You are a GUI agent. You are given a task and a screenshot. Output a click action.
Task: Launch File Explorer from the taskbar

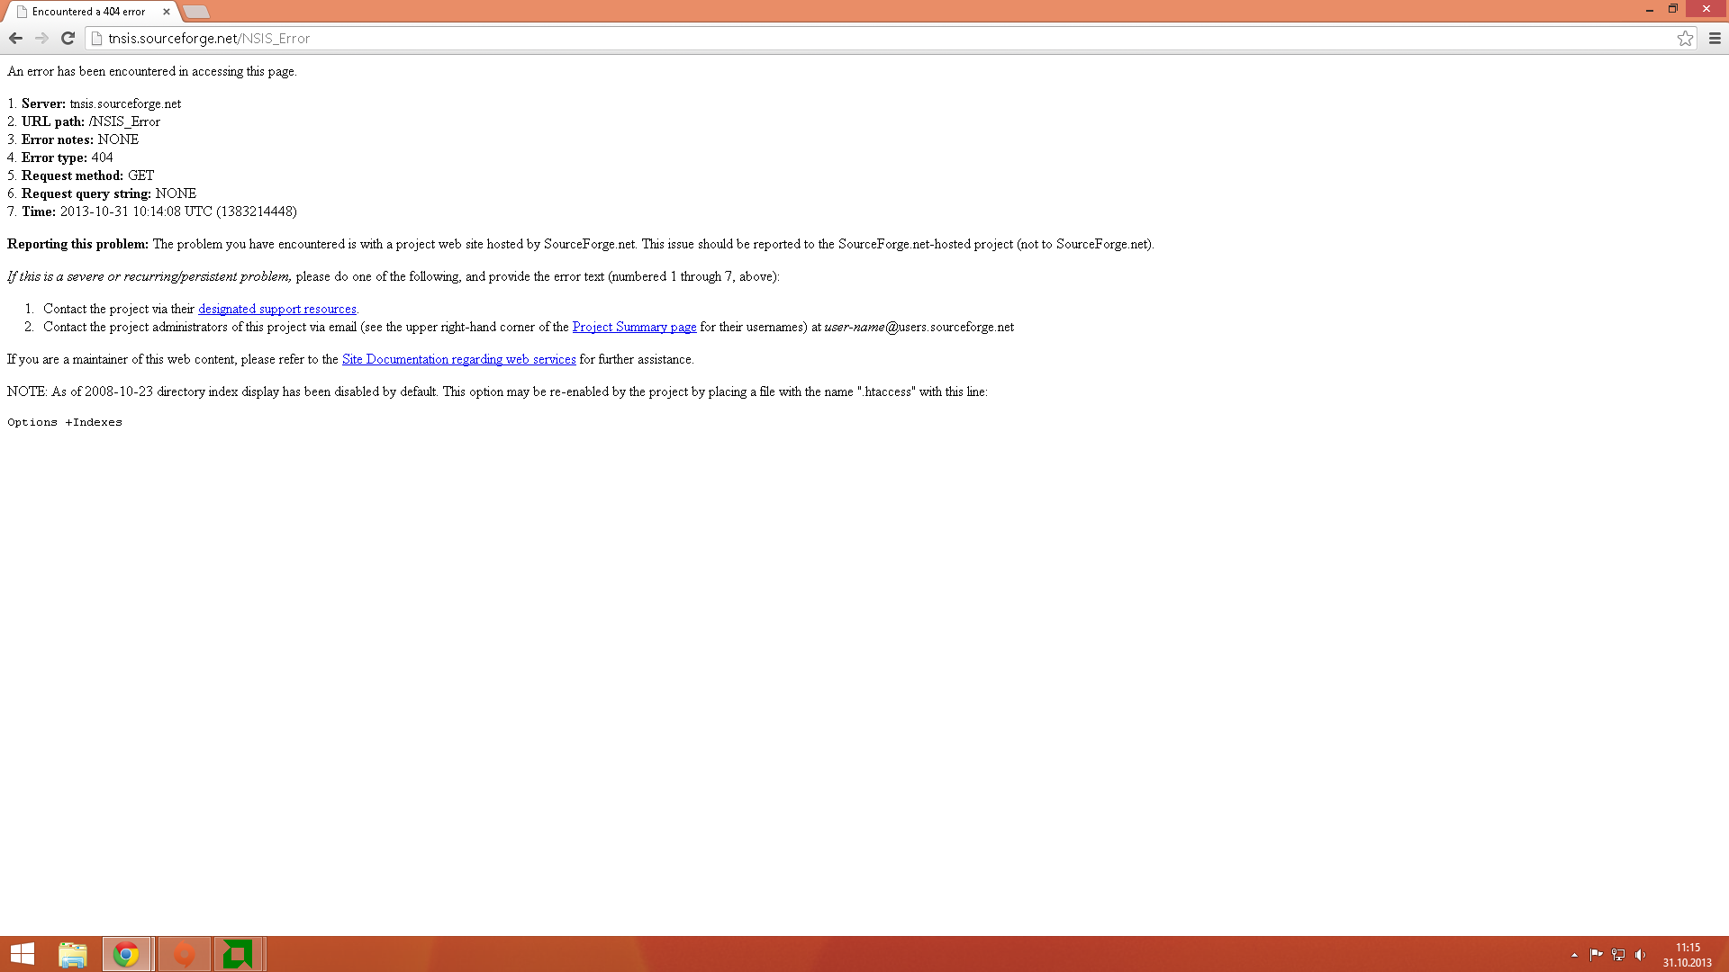(x=73, y=954)
